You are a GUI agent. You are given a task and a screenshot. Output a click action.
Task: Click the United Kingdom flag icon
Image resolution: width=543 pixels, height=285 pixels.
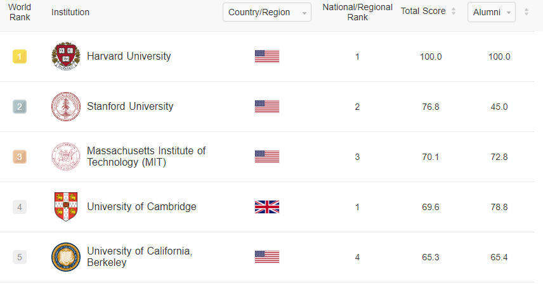(x=267, y=207)
